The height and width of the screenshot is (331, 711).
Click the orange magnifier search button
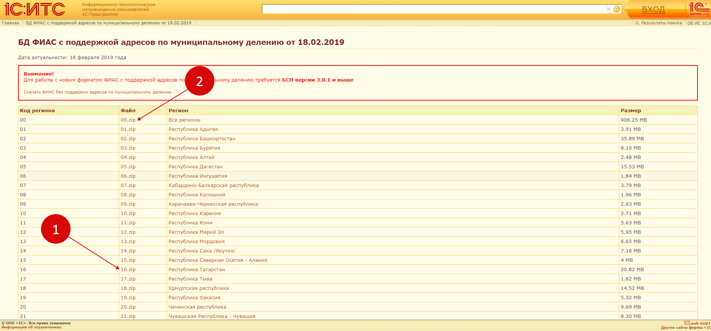[x=617, y=9]
